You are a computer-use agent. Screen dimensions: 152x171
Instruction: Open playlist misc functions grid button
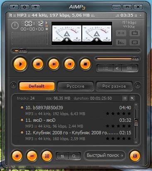coord(47,156)
